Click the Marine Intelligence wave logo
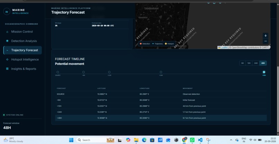 pos(7,11)
